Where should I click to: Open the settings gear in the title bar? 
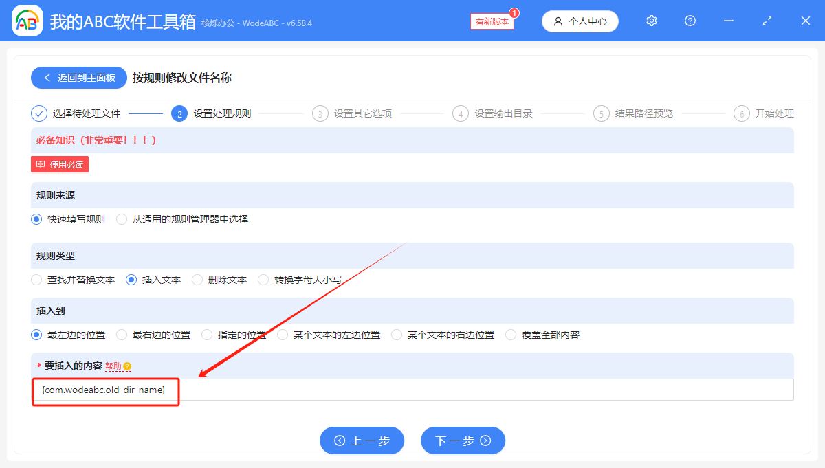click(651, 21)
